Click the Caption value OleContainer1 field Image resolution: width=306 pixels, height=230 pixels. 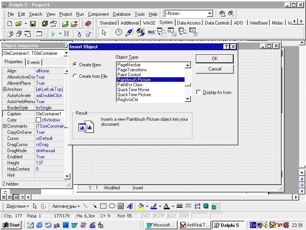(x=50, y=113)
